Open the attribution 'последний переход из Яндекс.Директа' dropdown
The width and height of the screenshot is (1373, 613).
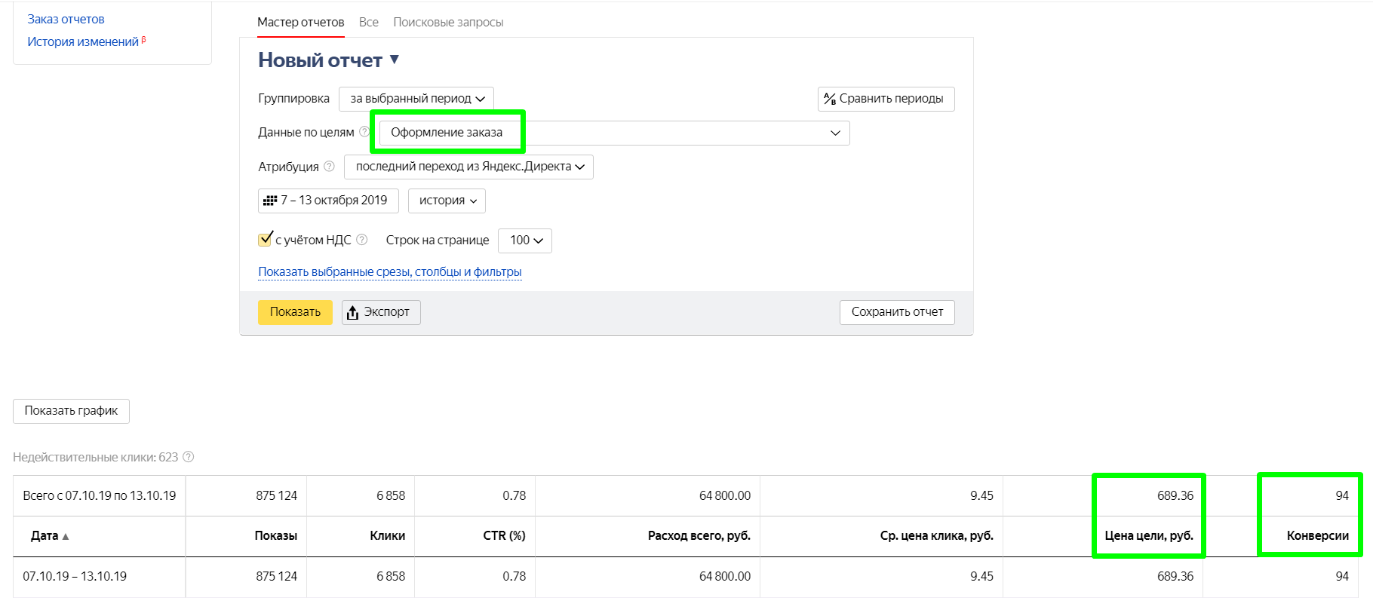(468, 167)
